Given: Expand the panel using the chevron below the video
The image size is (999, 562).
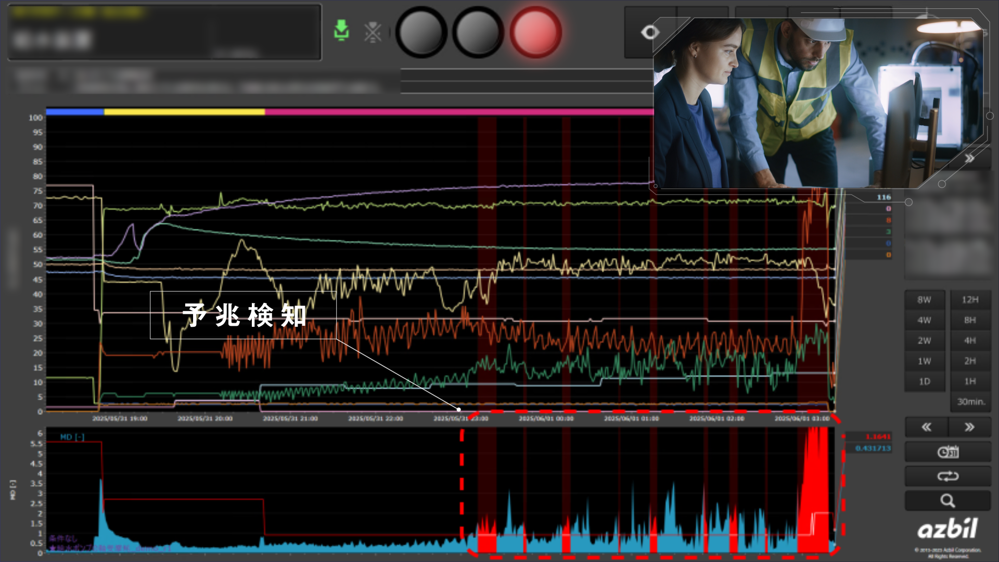Looking at the screenshot, I should (969, 159).
